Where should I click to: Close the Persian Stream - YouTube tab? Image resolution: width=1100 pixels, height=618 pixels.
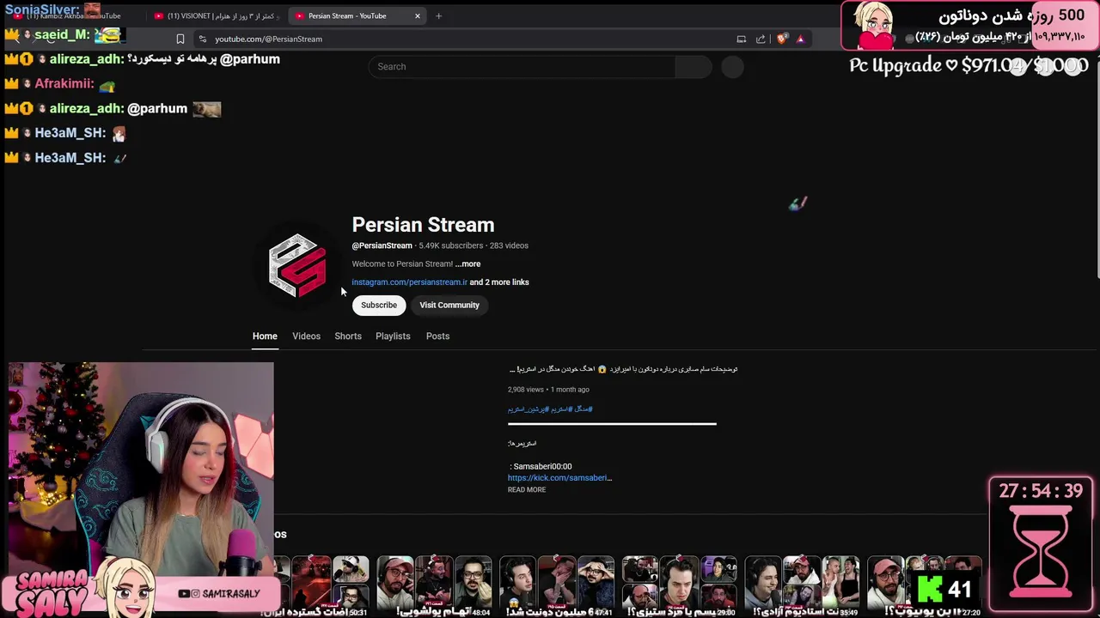click(x=418, y=15)
